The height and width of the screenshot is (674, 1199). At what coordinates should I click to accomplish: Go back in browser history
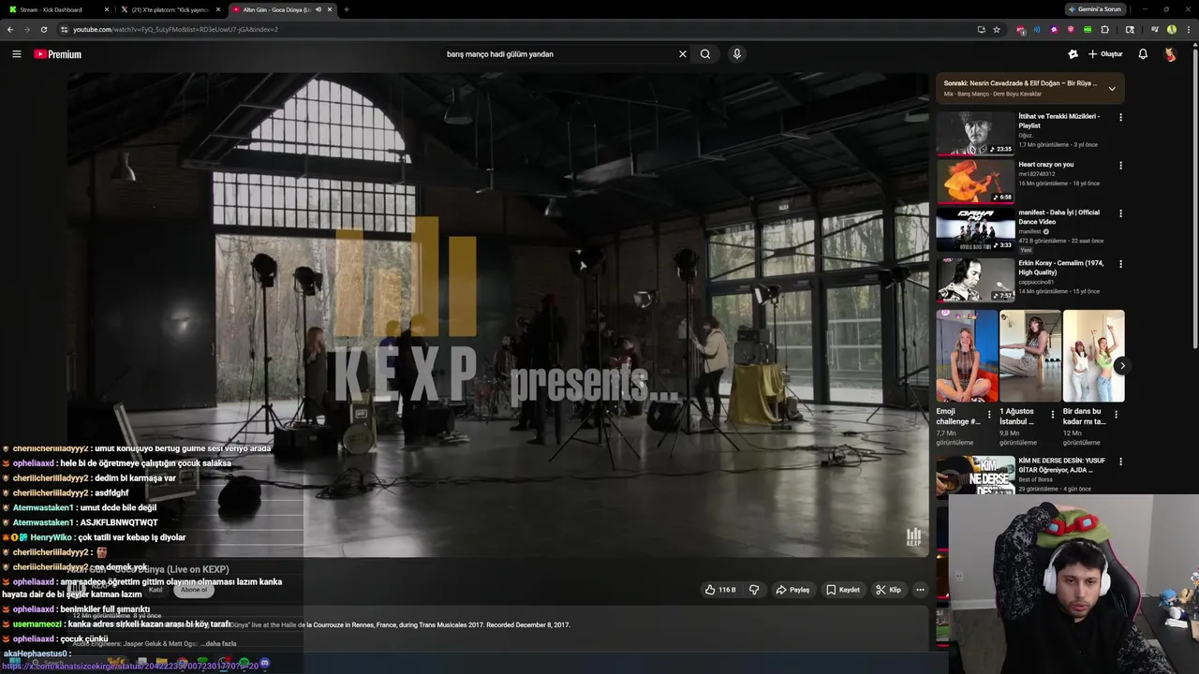pyautogui.click(x=10, y=29)
